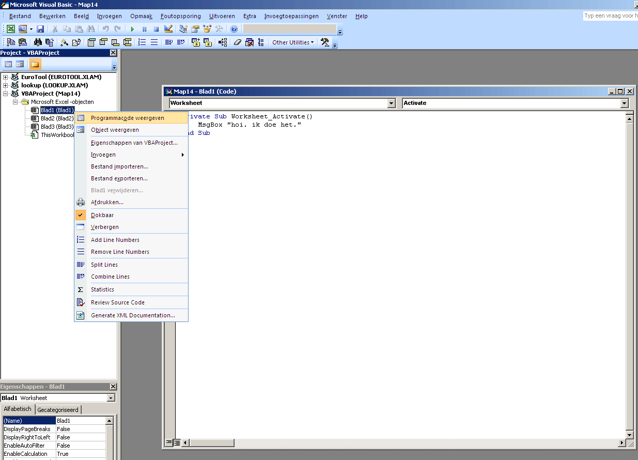
Task: Switch to the Gecategoriseerd tab
Action: [x=58, y=410]
